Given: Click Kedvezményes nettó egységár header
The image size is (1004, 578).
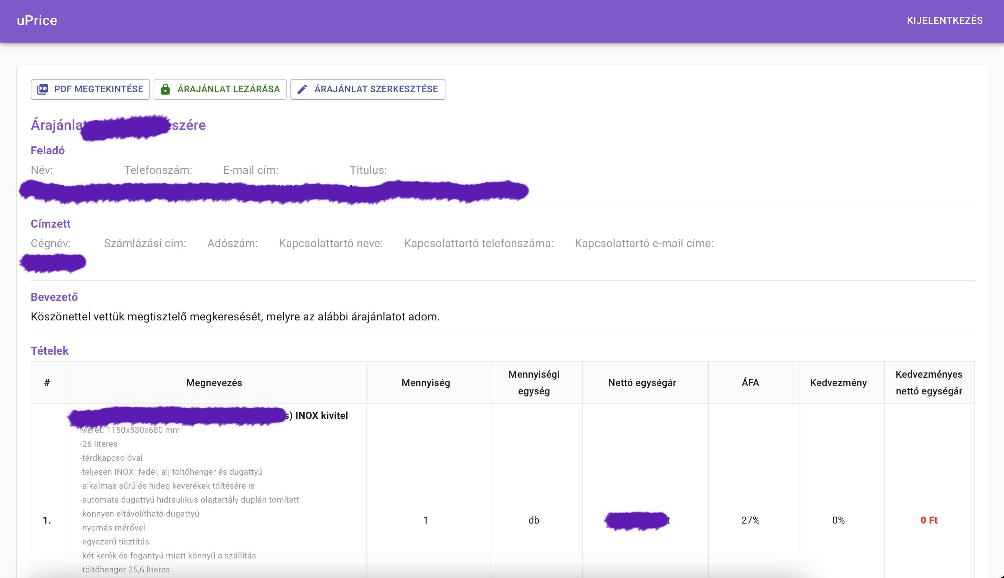Looking at the screenshot, I should pyautogui.click(x=929, y=383).
